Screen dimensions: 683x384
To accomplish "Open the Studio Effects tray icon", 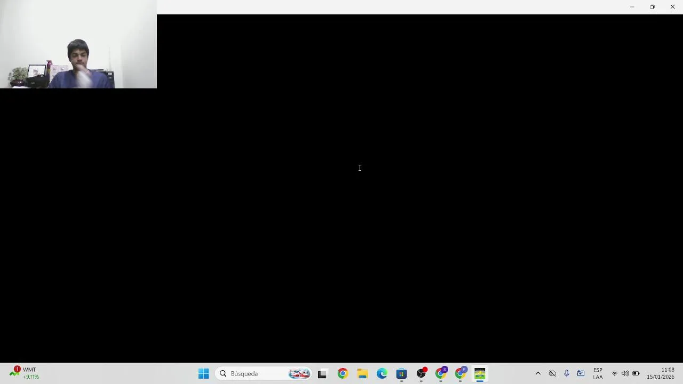I will coord(581,374).
